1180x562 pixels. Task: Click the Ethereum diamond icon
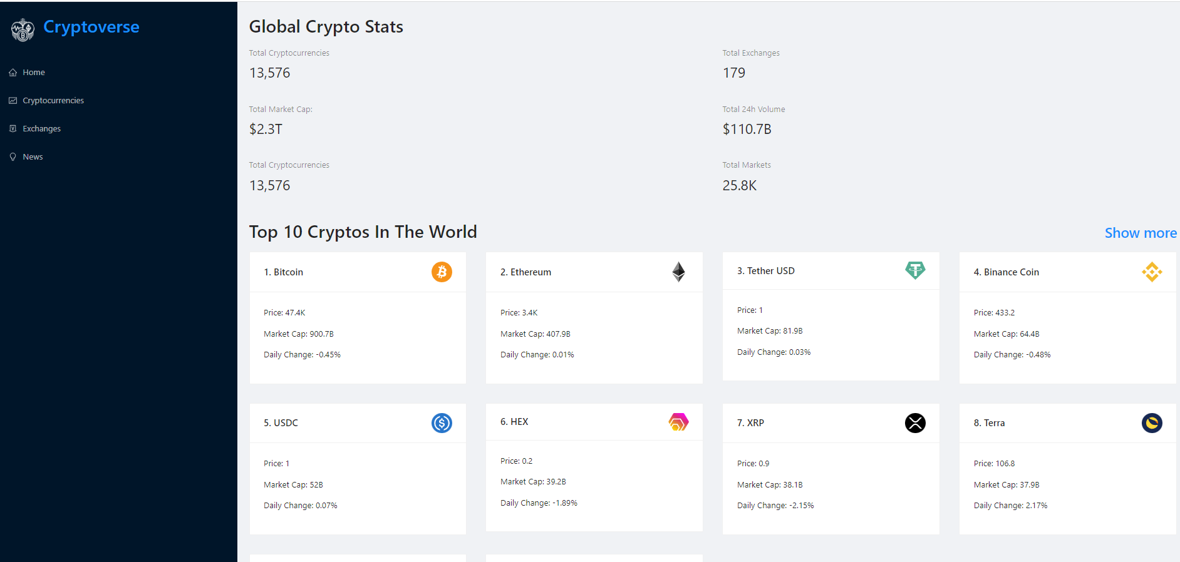click(x=678, y=272)
